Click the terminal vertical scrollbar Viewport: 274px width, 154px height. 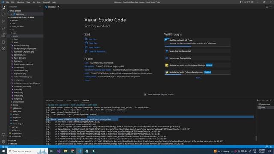256,138
